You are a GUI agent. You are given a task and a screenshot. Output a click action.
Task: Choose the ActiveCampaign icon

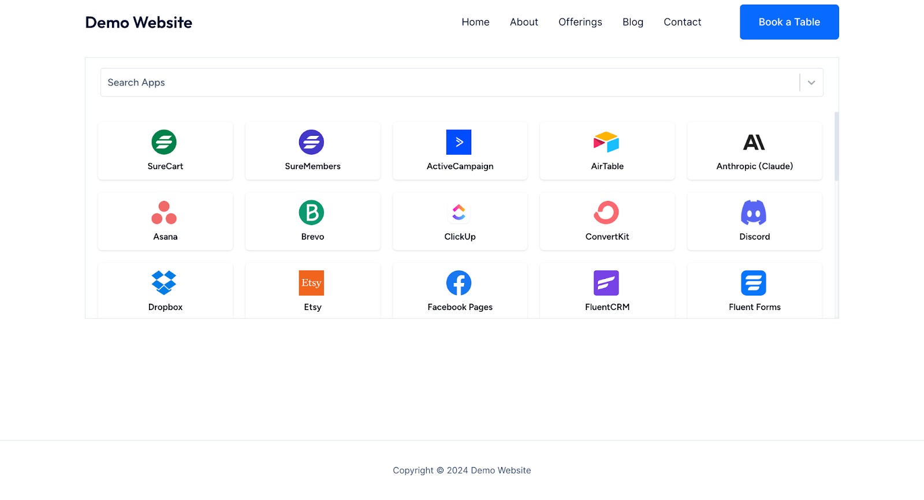459,142
